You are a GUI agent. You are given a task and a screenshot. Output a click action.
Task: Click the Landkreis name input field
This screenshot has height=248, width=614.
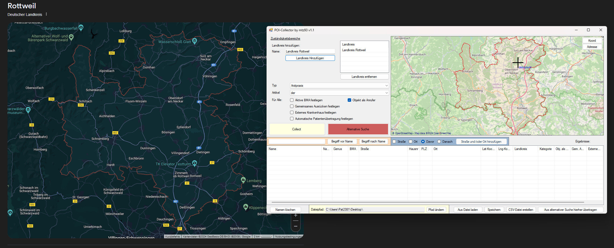[x=310, y=51]
